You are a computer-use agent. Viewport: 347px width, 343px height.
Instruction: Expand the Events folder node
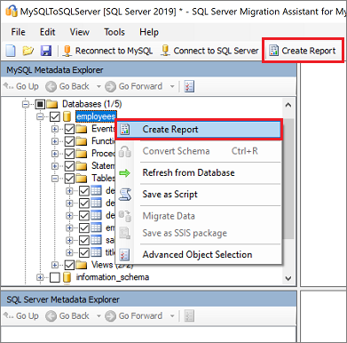click(55, 129)
